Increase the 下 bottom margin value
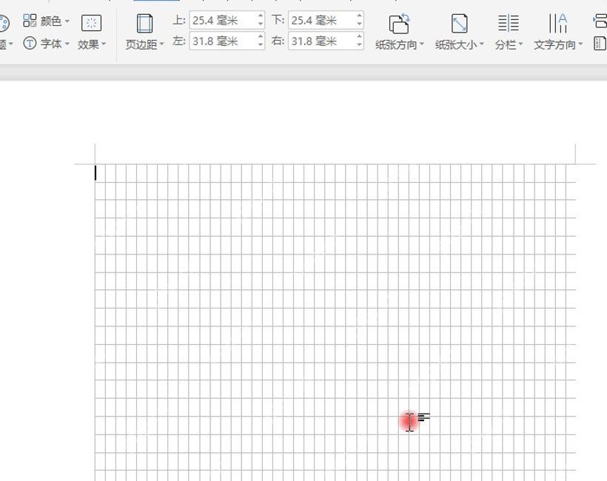 pyautogui.click(x=359, y=16)
